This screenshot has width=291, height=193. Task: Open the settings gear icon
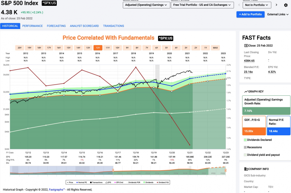tap(286, 5)
